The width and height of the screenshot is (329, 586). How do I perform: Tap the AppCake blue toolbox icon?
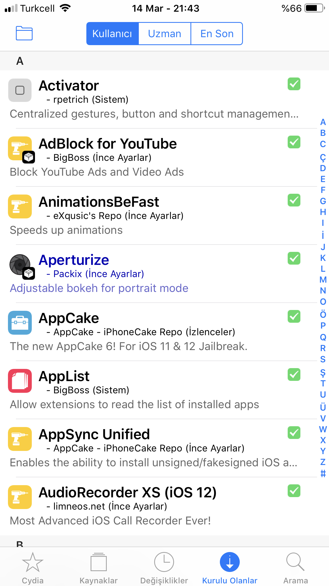[x=20, y=323]
